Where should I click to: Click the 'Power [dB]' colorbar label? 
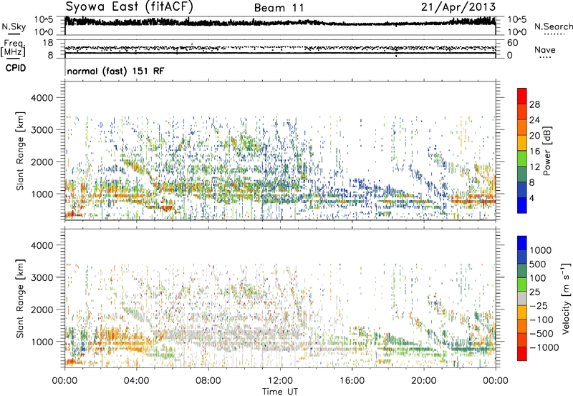pyautogui.click(x=546, y=151)
